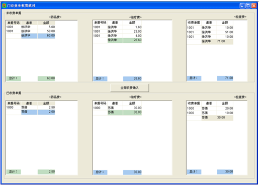Click 收费单据 header in unpaid 检查费 table

click(194, 23)
